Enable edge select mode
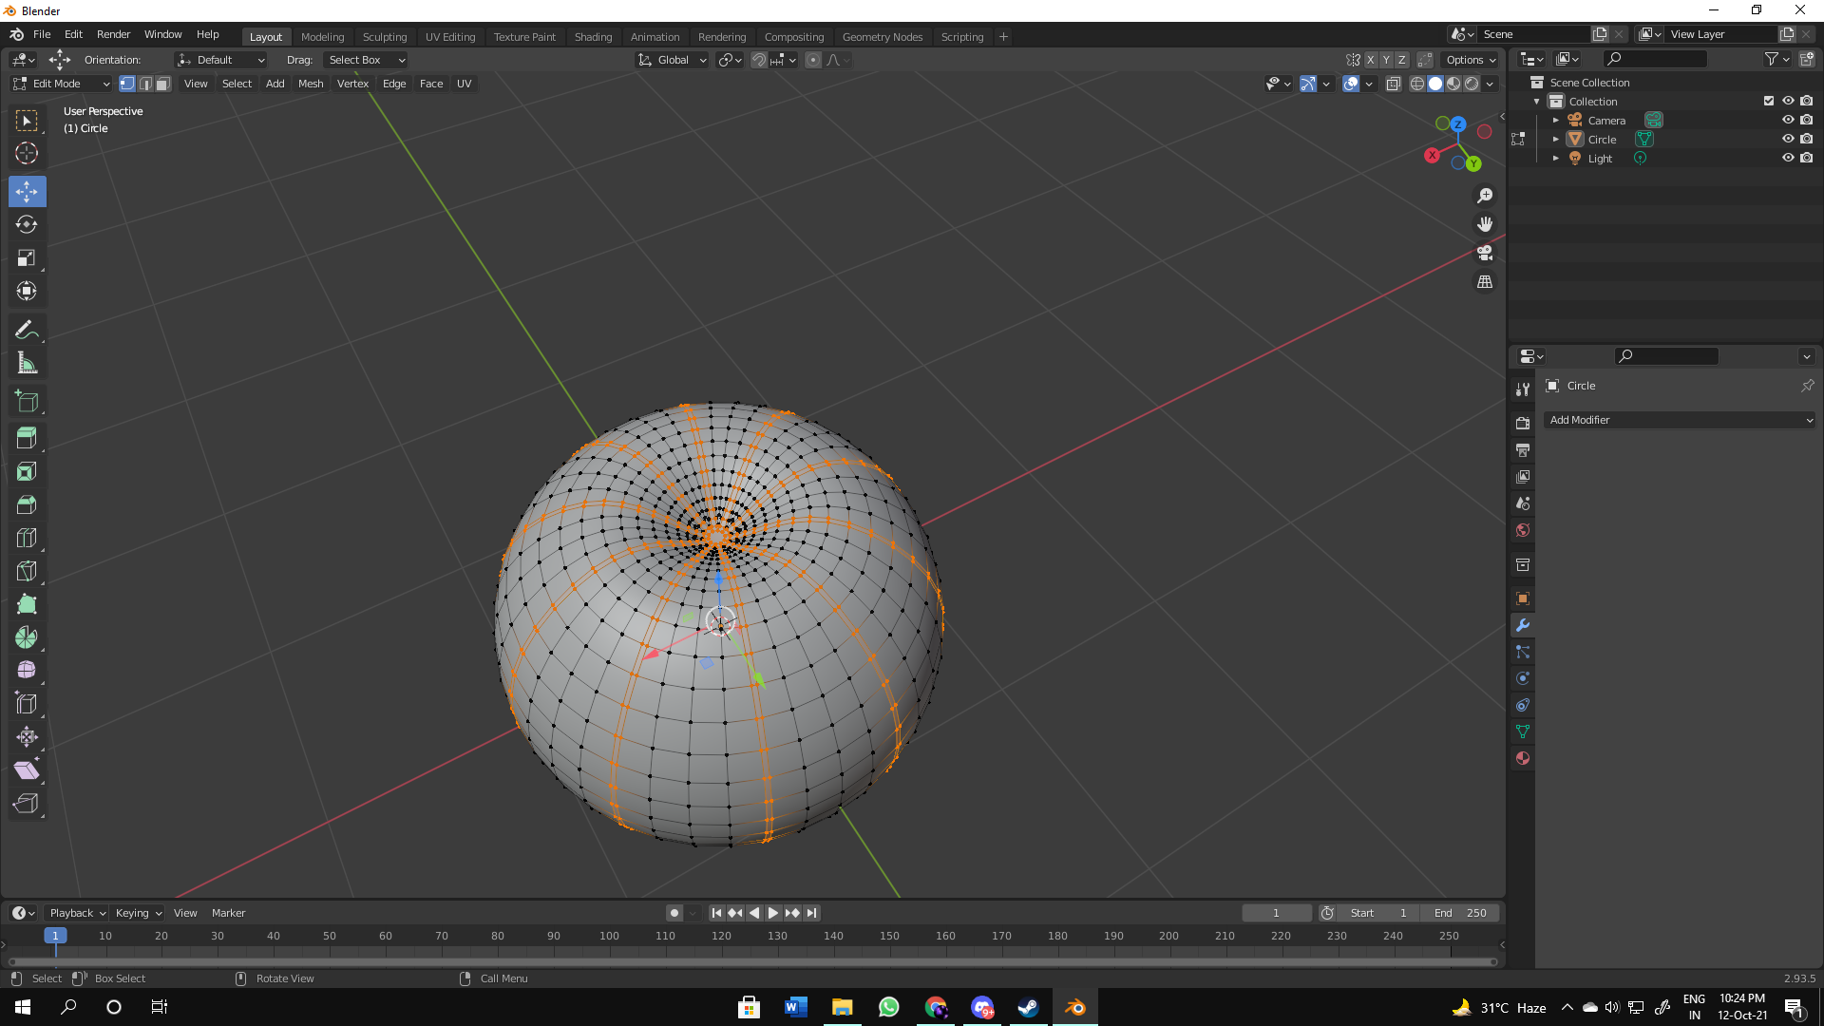 pyautogui.click(x=145, y=84)
